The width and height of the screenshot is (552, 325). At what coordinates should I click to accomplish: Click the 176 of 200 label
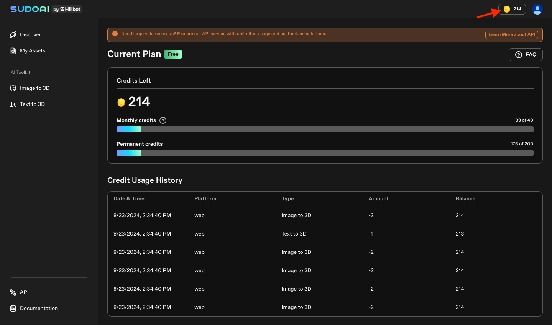point(522,144)
